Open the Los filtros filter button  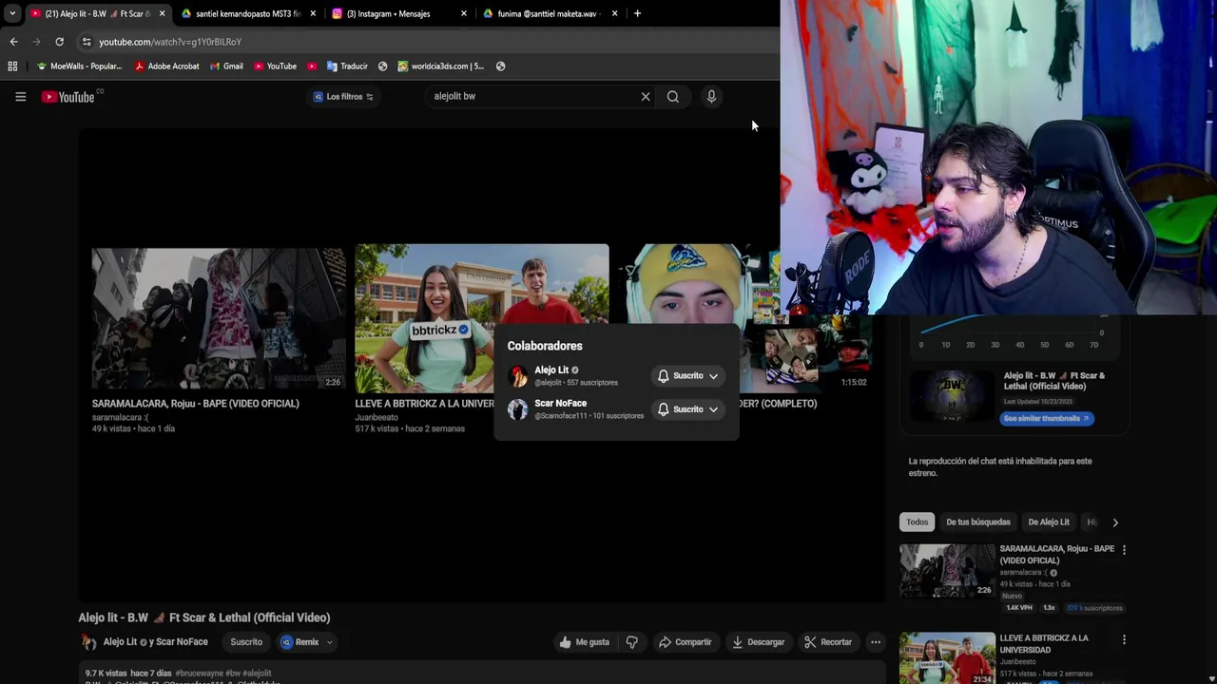click(343, 96)
